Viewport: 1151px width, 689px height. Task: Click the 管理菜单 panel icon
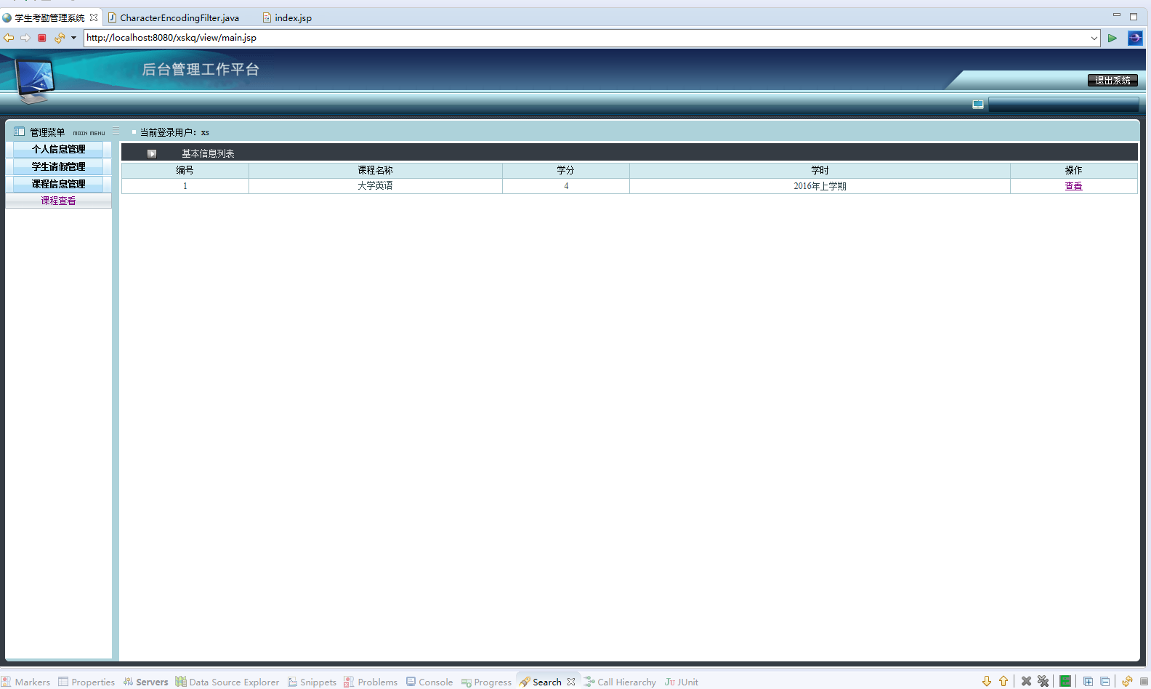coord(19,132)
